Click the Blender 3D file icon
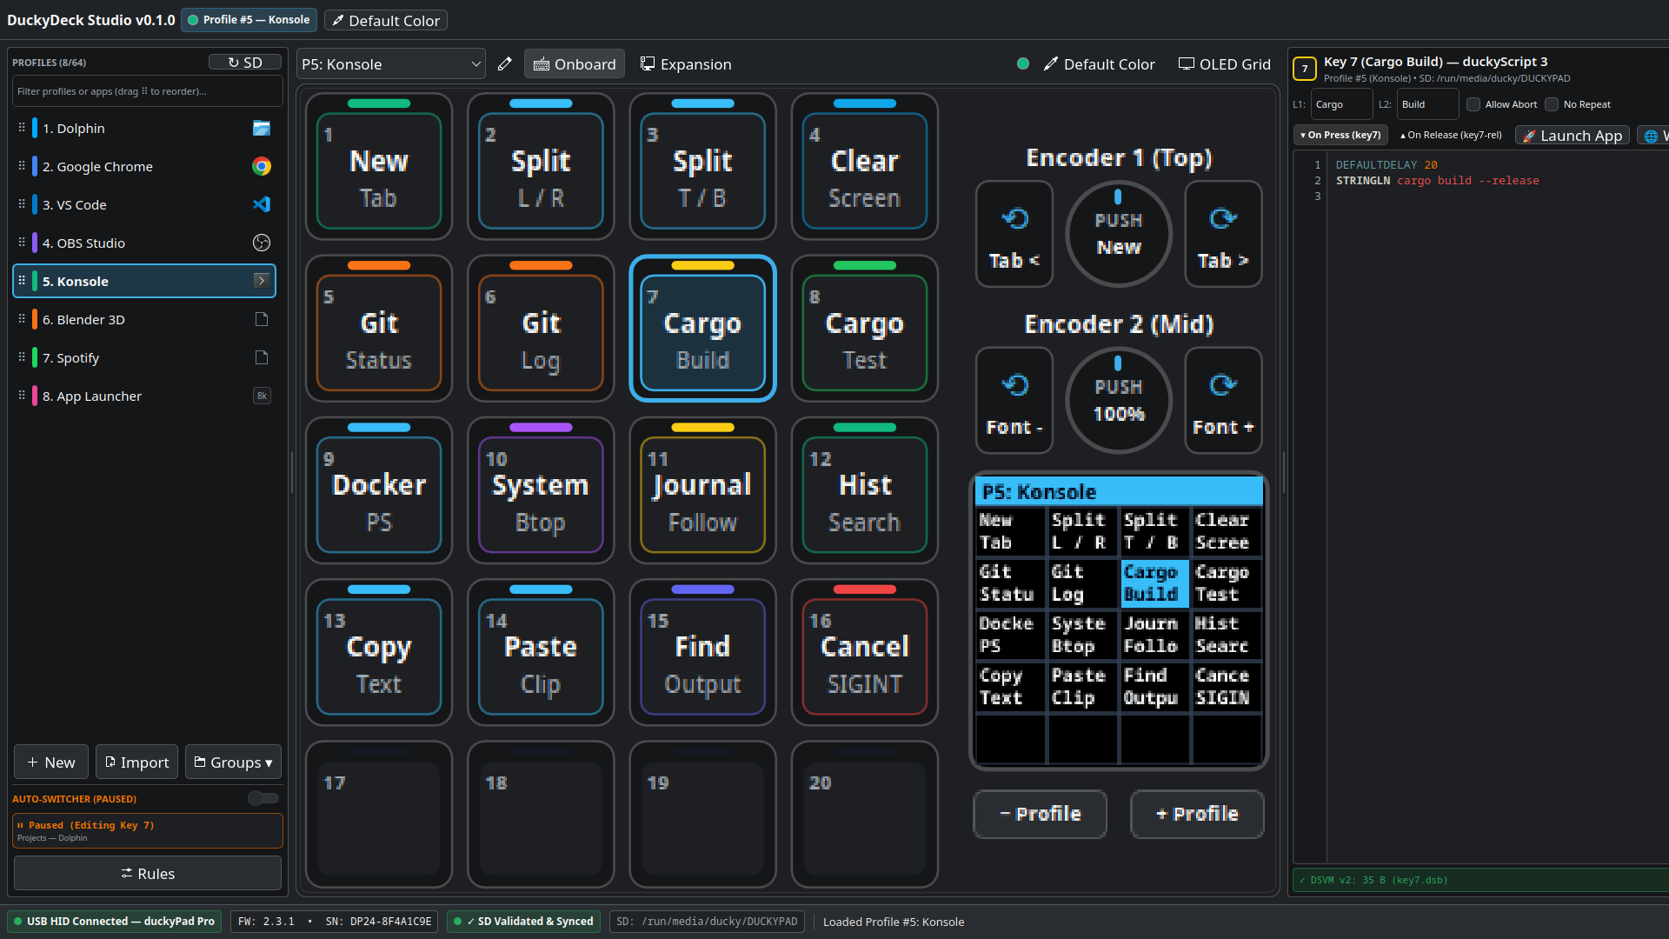The width and height of the screenshot is (1669, 939). coord(261,319)
